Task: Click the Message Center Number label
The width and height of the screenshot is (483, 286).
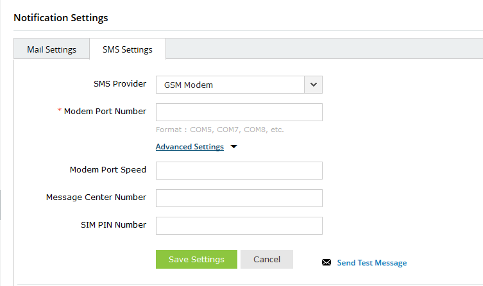Action: (x=96, y=198)
